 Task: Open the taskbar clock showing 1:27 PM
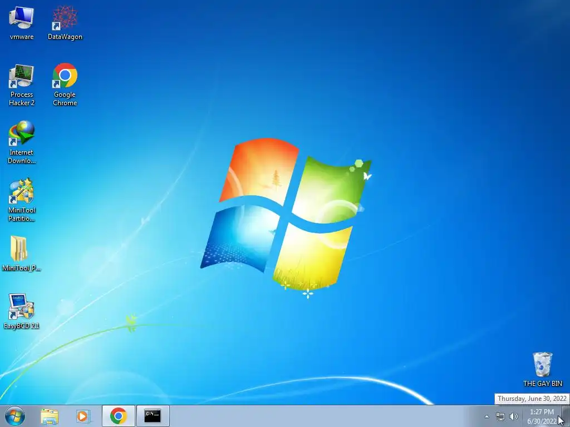point(542,416)
